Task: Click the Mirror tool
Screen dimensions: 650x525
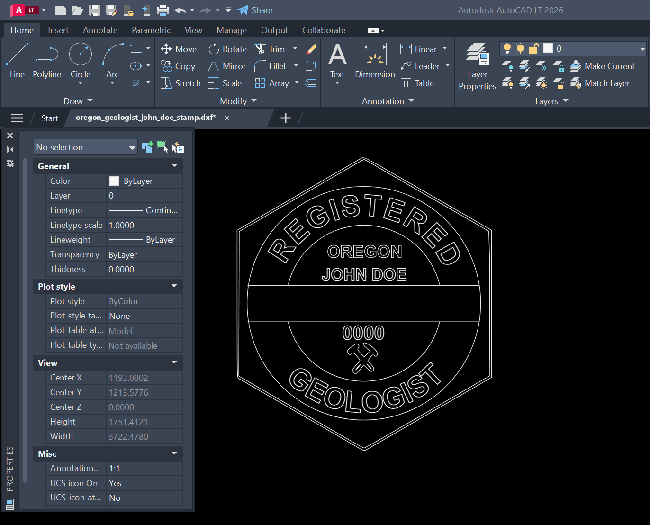Action: 227,66
